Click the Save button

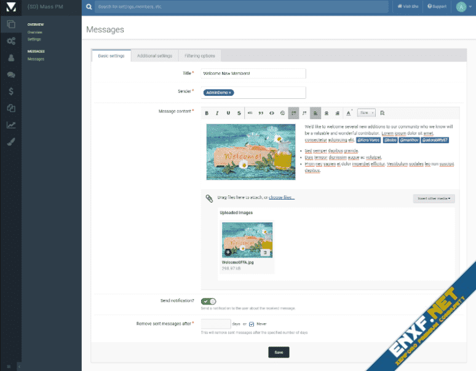[x=279, y=352]
